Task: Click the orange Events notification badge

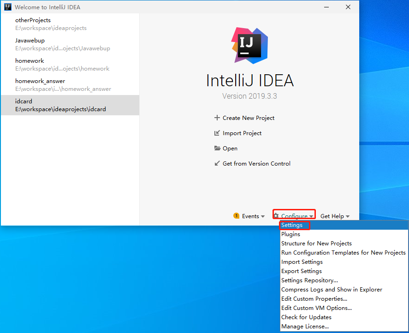Action: pos(237,216)
